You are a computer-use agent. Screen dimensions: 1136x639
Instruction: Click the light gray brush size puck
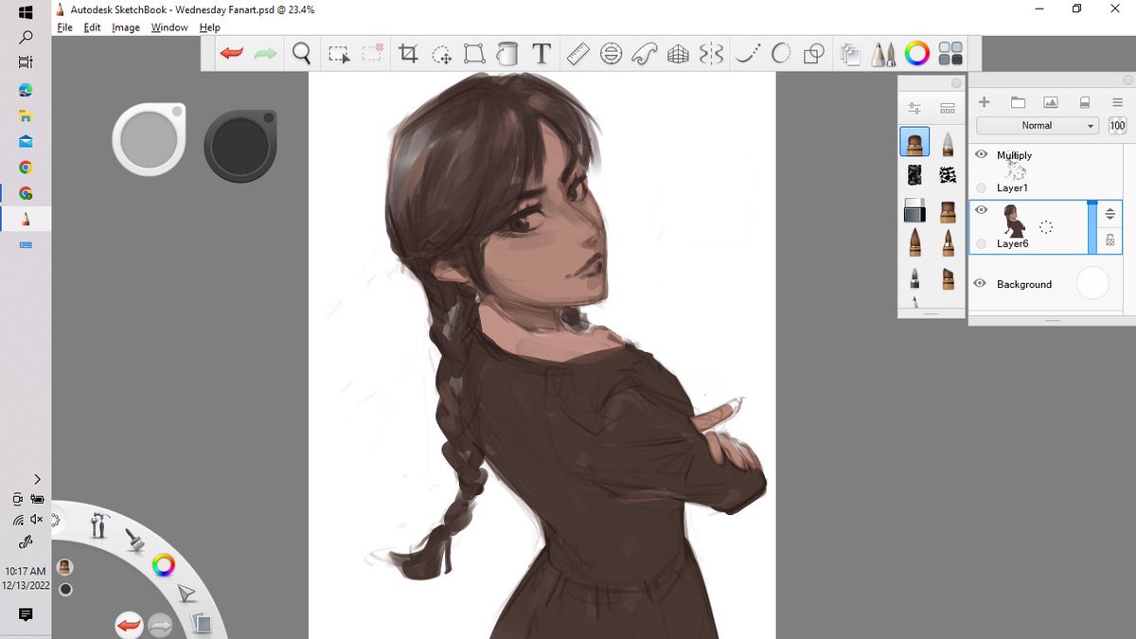point(149,140)
